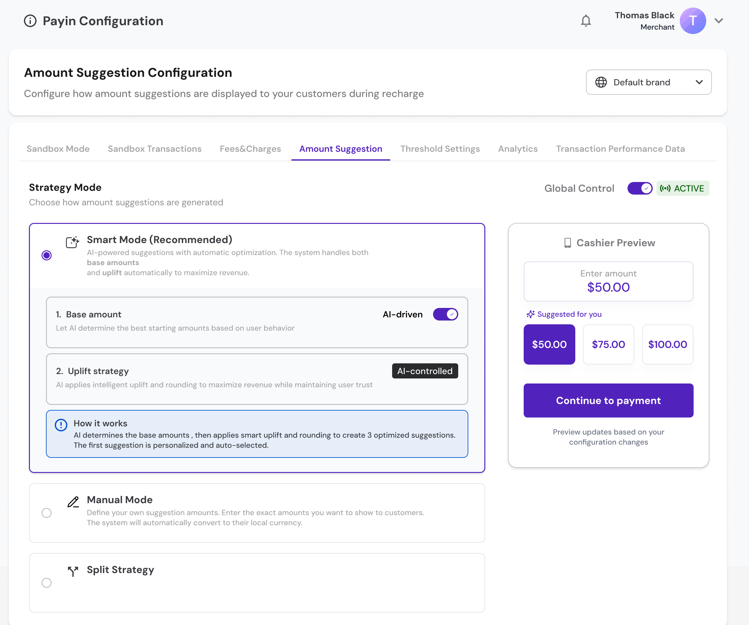Click the Split Strategy branch icon
The image size is (749, 625).
(73, 571)
